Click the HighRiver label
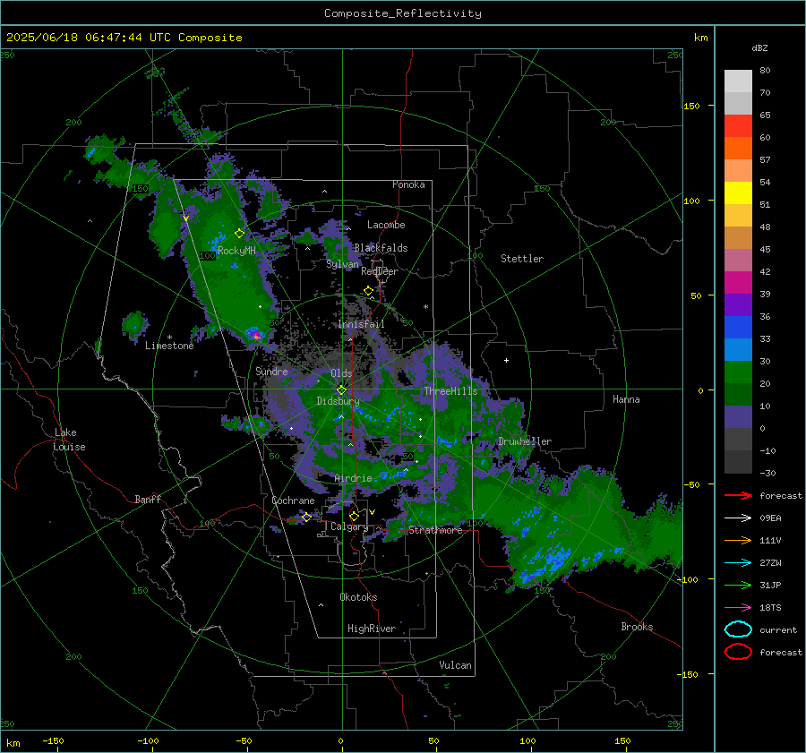The height and width of the screenshot is (753, 806). coord(372,629)
